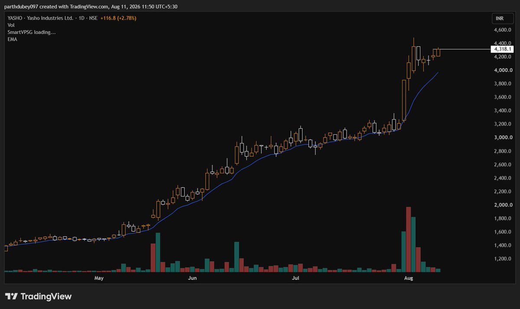The height and width of the screenshot is (309, 520).
Task: Click the May label on the time axis
Action: point(99,278)
